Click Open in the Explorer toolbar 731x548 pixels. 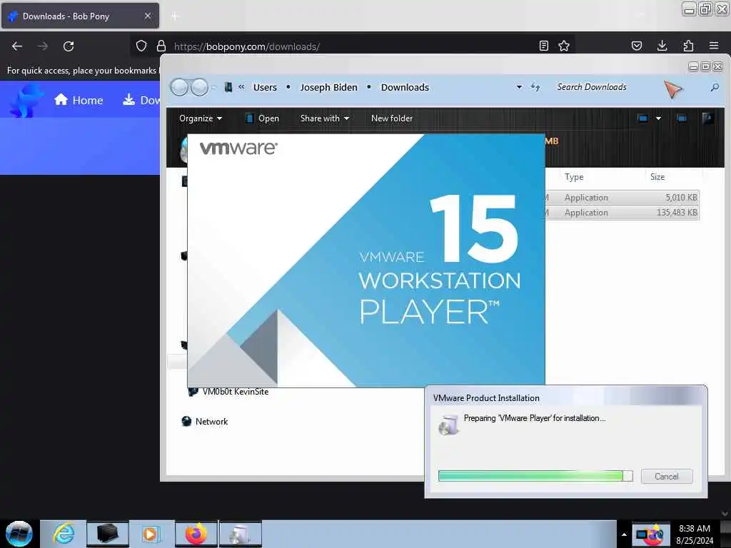point(263,118)
